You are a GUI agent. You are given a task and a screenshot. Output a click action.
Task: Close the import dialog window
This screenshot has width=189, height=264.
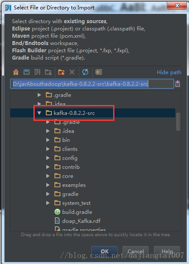coord(177,6)
